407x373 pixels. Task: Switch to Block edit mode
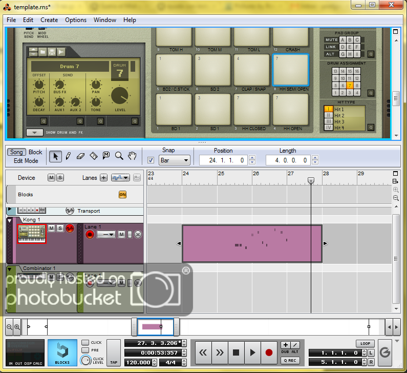35,152
